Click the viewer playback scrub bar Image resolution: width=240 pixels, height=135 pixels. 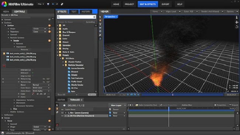pyautogui.click(x=182, y=95)
